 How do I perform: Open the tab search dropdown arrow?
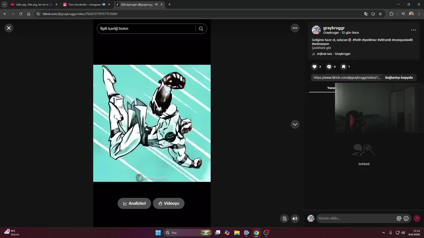(4, 5)
